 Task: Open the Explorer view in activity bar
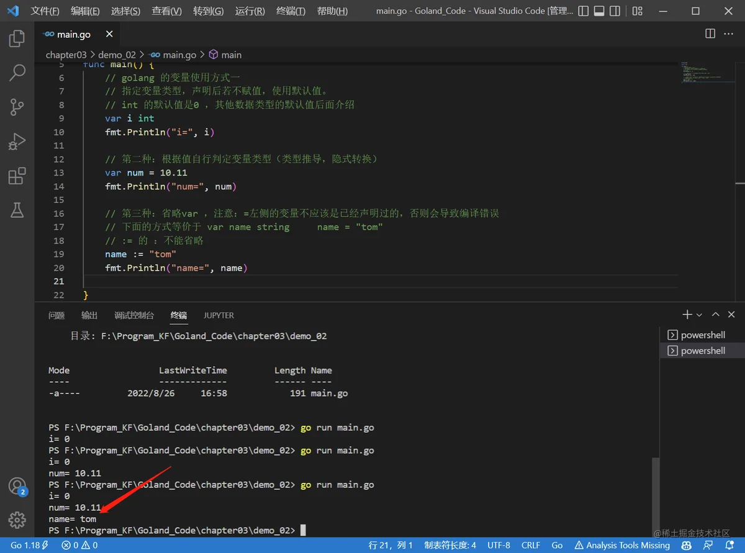coord(17,39)
